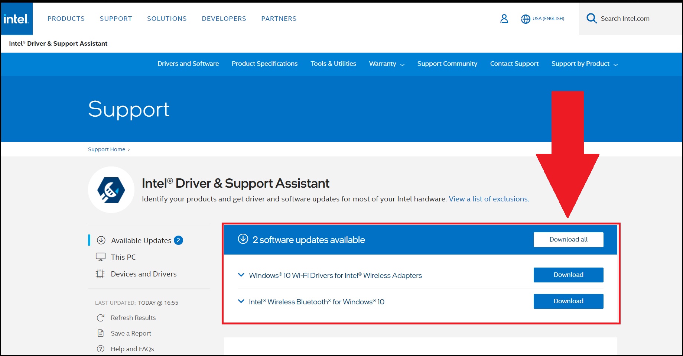Expand Windows 10 Wi-Fi Drivers details
683x356 pixels.
tap(241, 275)
